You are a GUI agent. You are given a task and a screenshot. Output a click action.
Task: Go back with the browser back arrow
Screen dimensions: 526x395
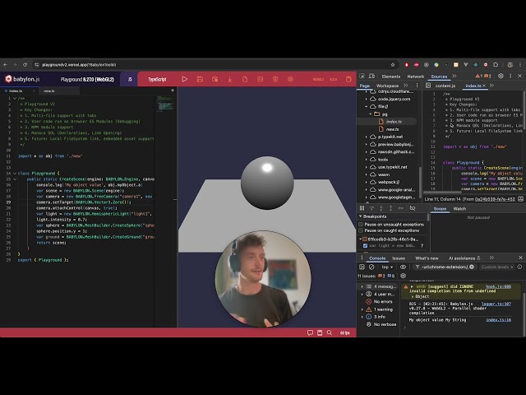(x=5, y=64)
